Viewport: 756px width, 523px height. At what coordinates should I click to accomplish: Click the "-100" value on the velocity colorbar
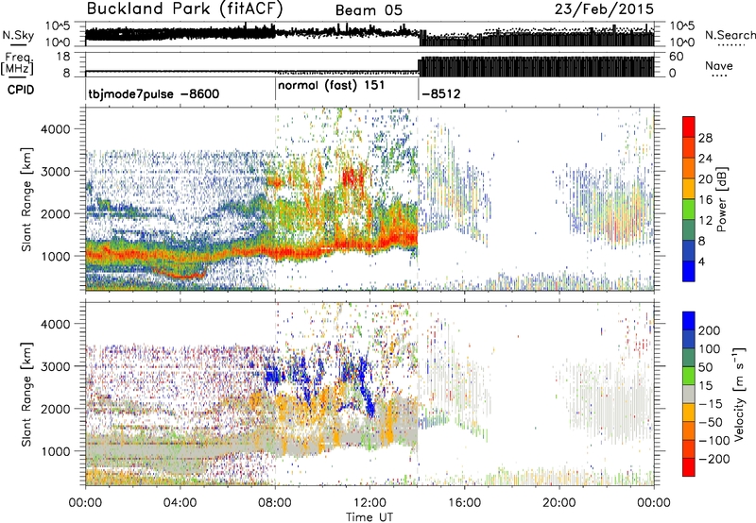[x=714, y=441]
